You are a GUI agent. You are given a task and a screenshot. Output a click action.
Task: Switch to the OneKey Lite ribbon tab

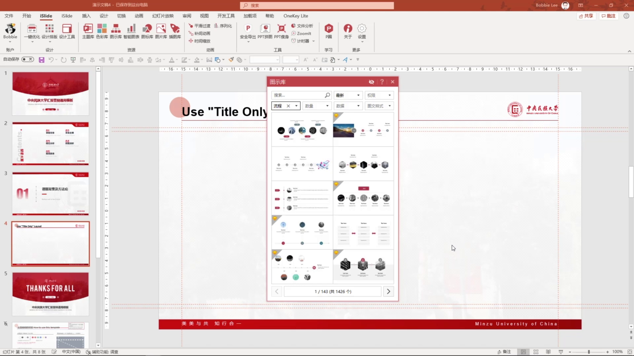(x=296, y=16)
